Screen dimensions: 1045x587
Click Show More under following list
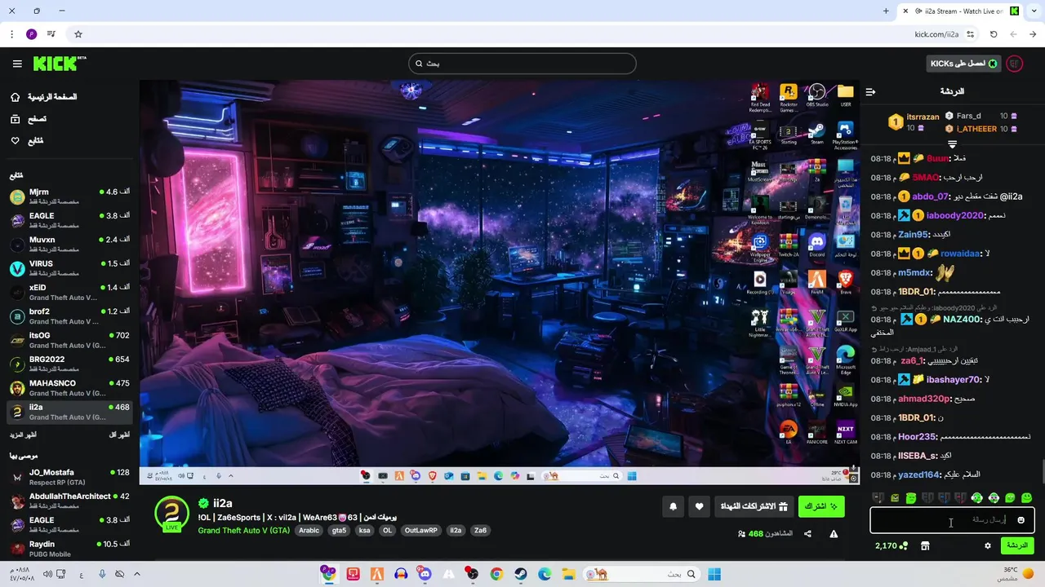23,435
